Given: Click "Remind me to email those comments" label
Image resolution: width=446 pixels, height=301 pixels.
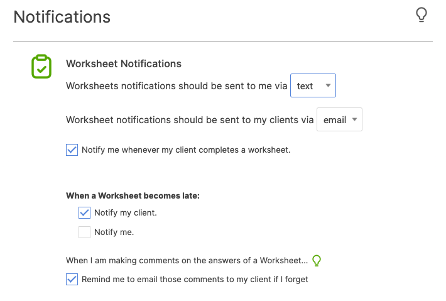Looking at the screenshot, I should click(195, 280).
